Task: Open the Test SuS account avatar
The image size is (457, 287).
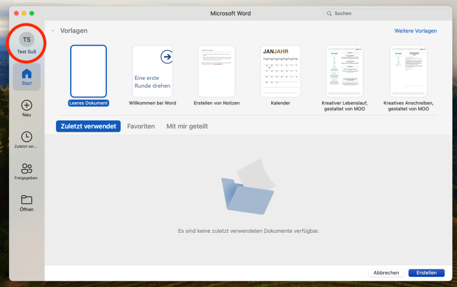Action: 27,39
